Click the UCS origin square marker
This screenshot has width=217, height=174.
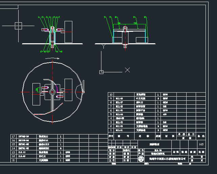pos(101,72)
